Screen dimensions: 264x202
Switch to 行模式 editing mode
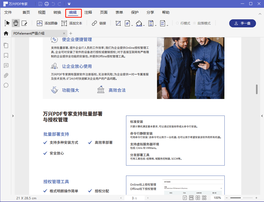183,23
